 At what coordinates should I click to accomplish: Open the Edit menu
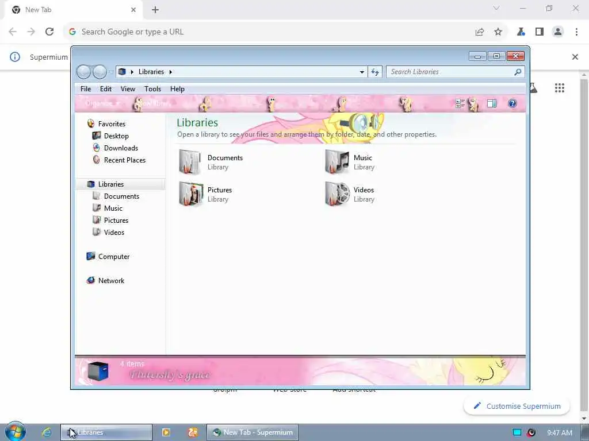(106, 89)
